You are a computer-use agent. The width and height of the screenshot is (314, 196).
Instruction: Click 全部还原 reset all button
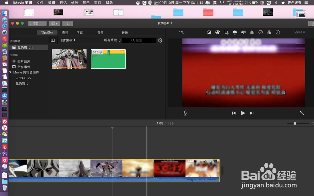tap(300, 32)
